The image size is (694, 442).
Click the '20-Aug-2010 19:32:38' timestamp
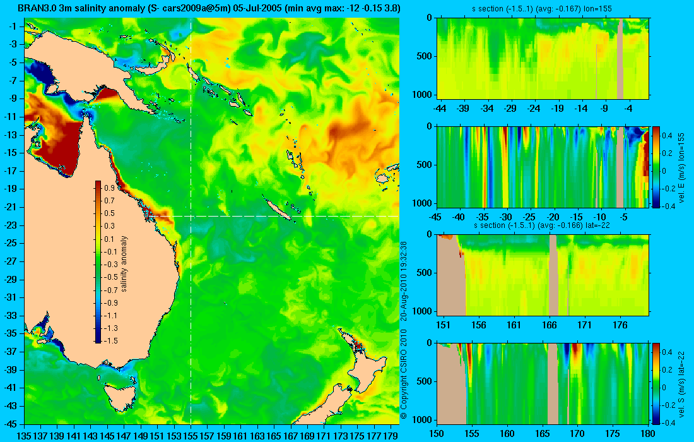(x=403, y=282)
